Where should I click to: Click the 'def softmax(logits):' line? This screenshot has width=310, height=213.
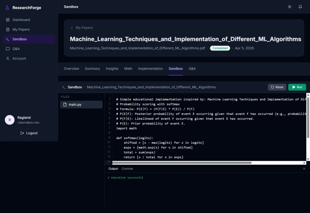pos(135,138)
